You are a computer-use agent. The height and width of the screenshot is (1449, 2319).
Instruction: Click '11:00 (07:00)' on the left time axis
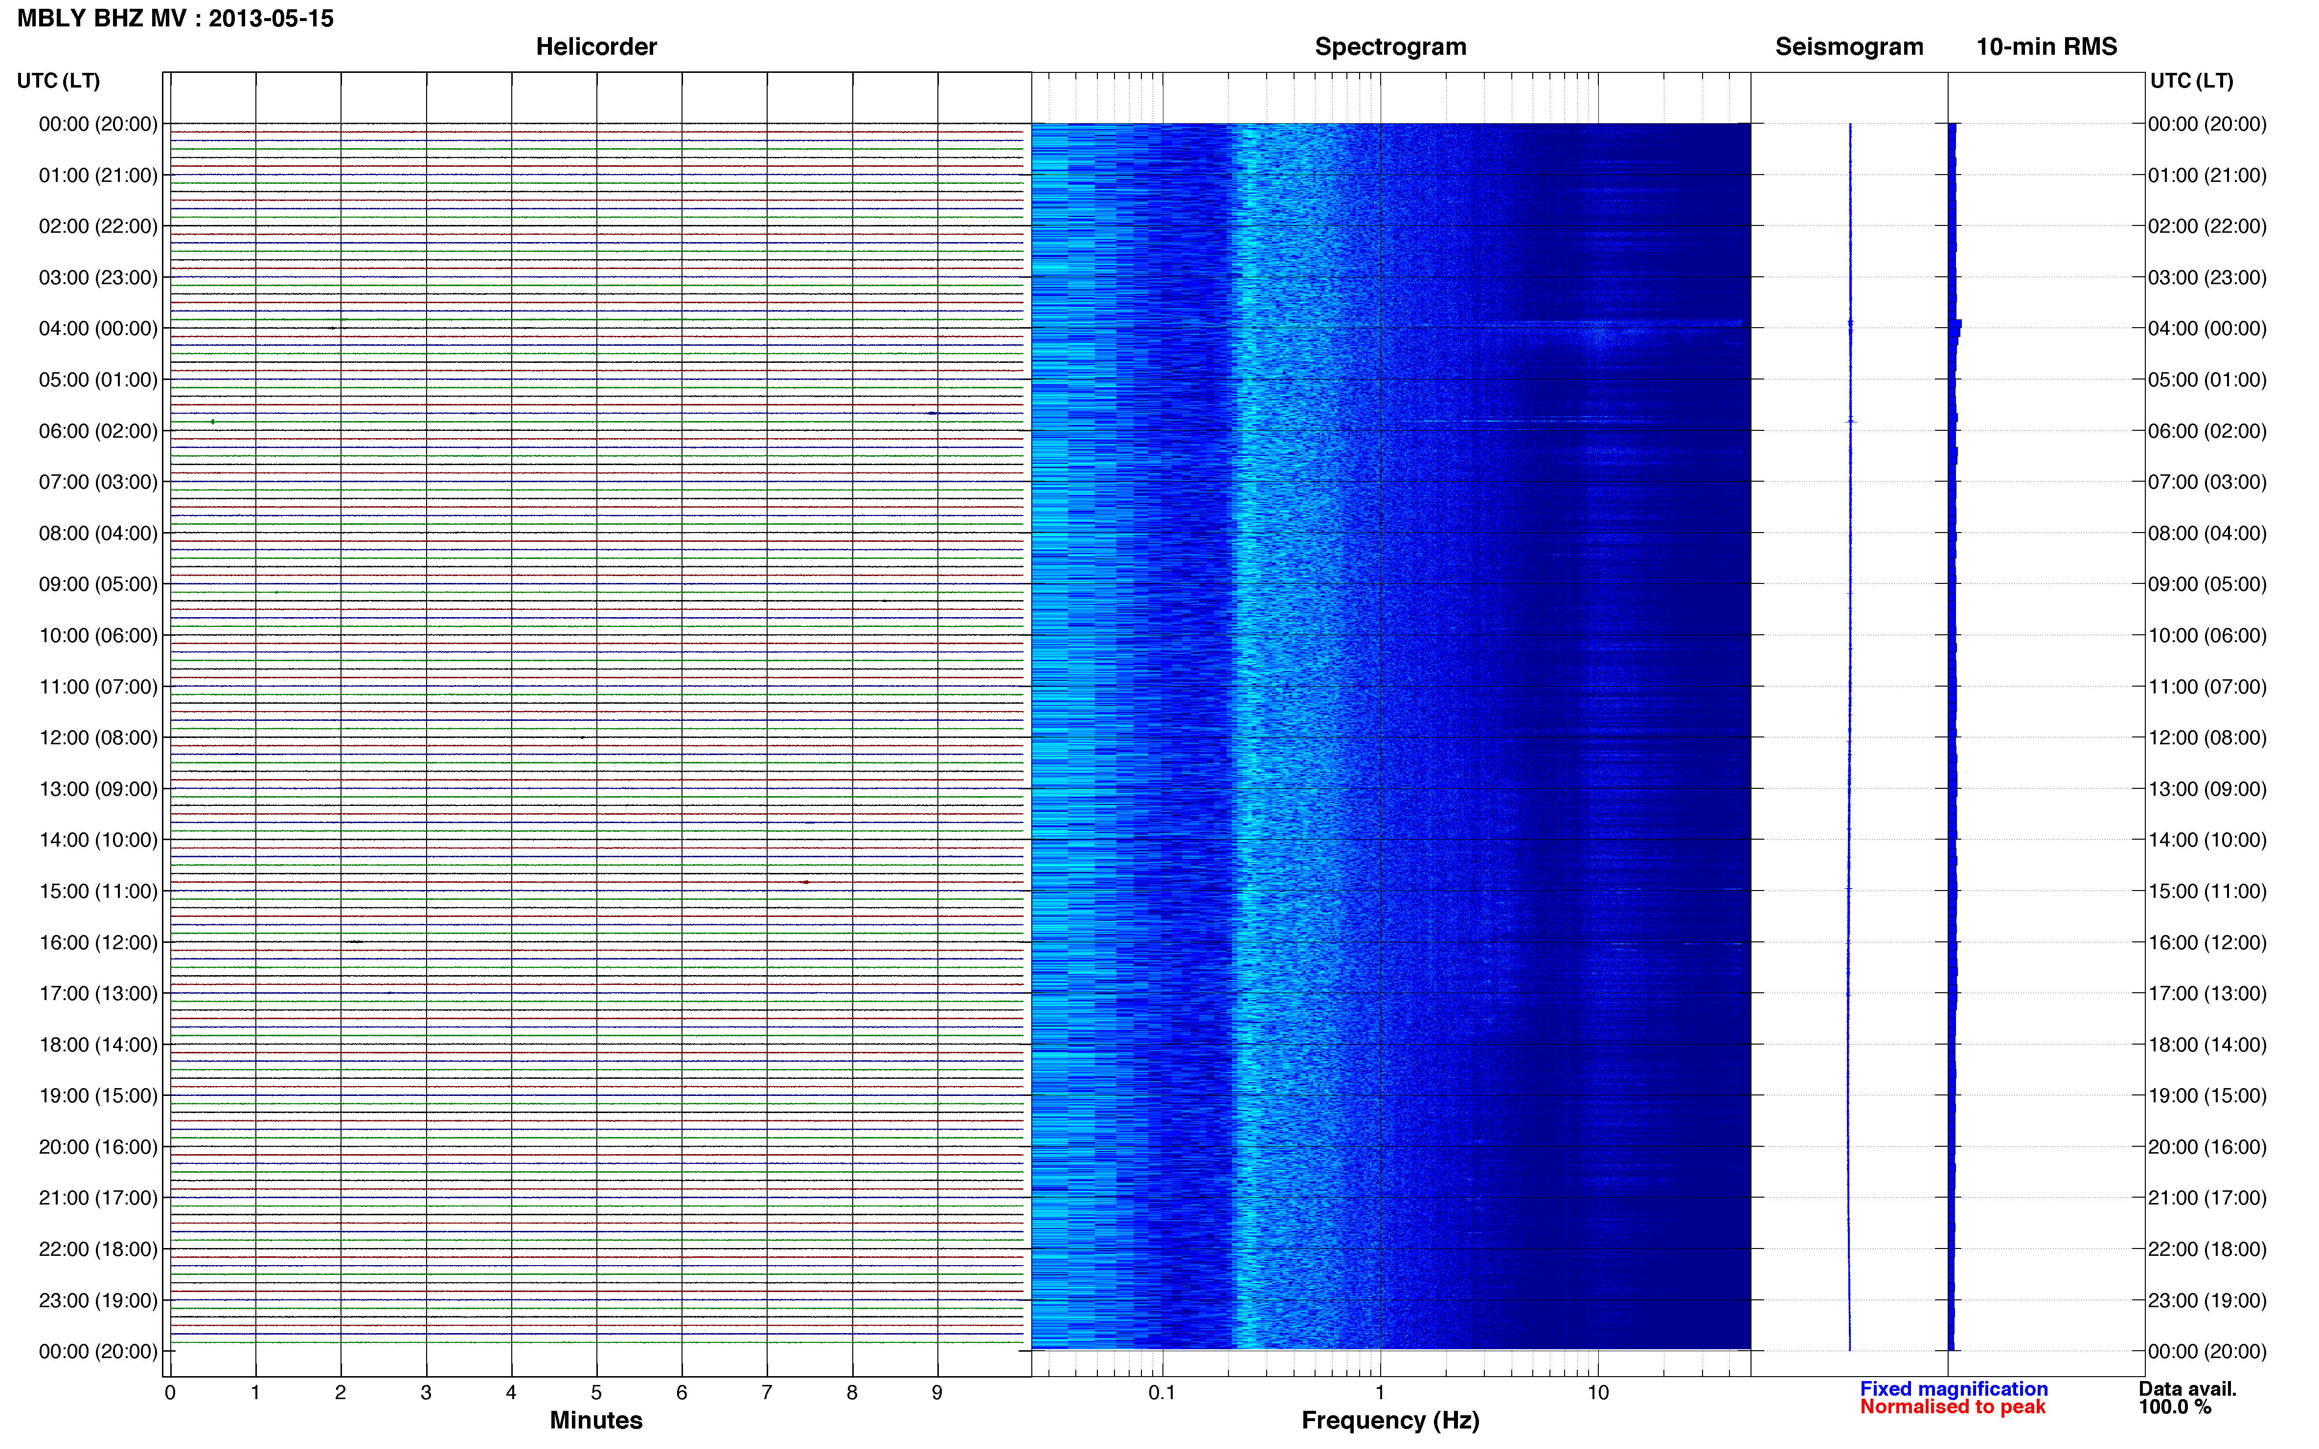[x=98, y=687]
